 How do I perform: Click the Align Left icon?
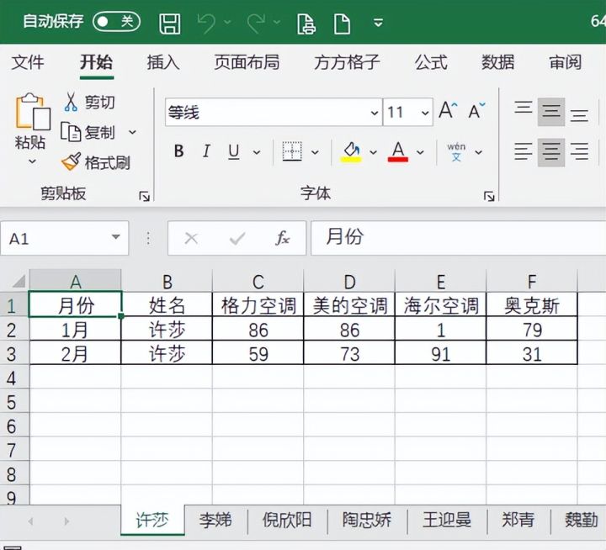[524, 151]
